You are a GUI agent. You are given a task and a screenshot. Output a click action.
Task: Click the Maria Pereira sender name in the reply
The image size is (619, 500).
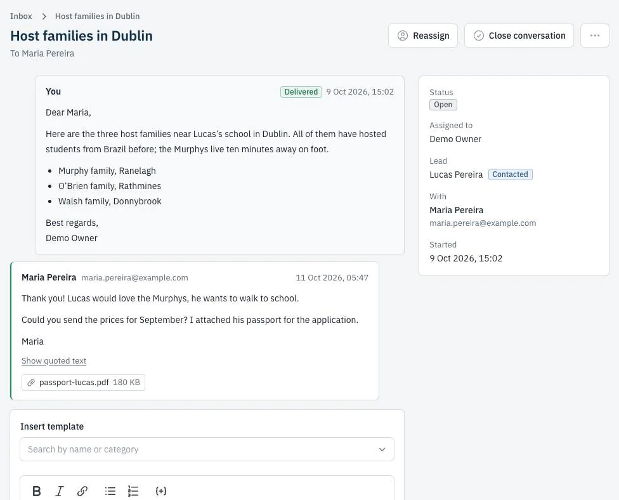(x=49, y=277)
